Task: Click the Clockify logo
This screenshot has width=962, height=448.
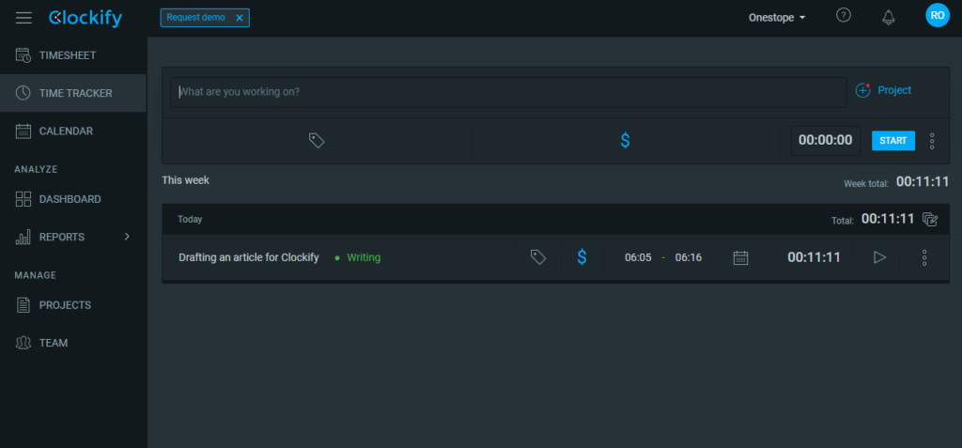Action: 85,19
